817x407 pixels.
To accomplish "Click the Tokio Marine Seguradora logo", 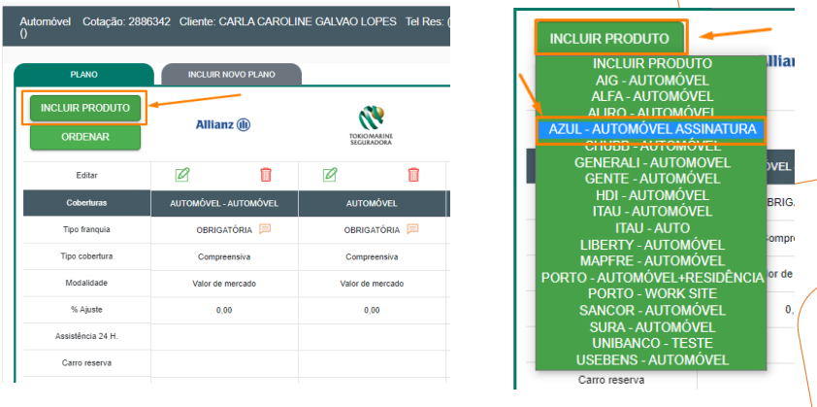I will 371,125.
